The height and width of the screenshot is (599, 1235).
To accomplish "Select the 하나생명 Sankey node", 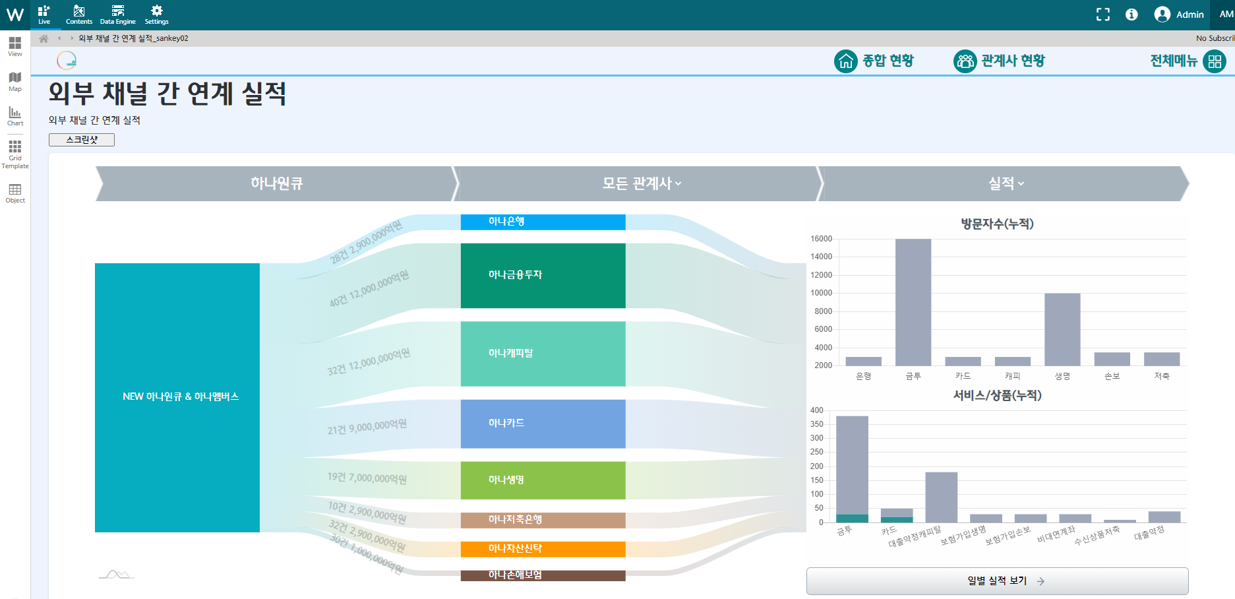I will pyautogui.click(x=543, y=480).
